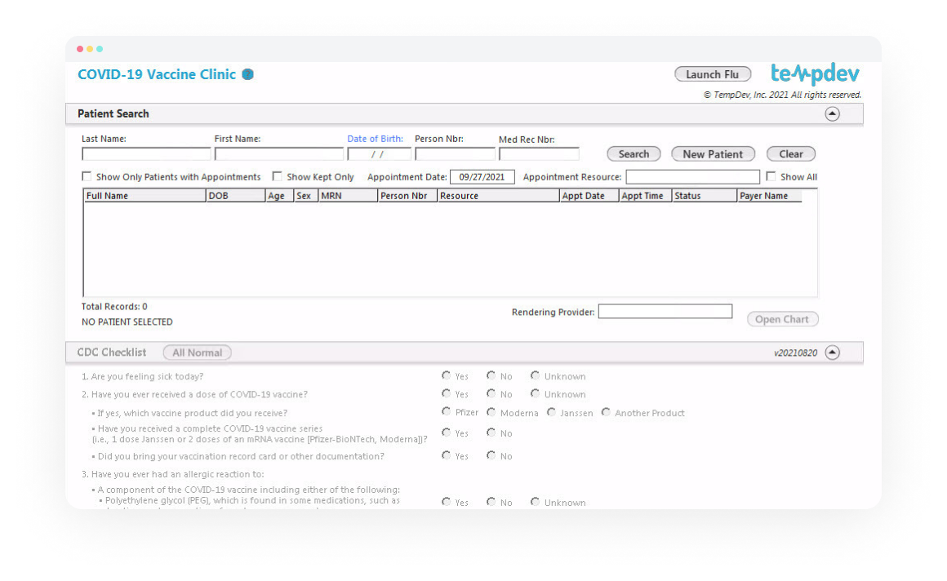Select Yes for feeling sick today
The height and width of the screenshot is (581, 947).
pyautogui.click(x=446, y=375)
